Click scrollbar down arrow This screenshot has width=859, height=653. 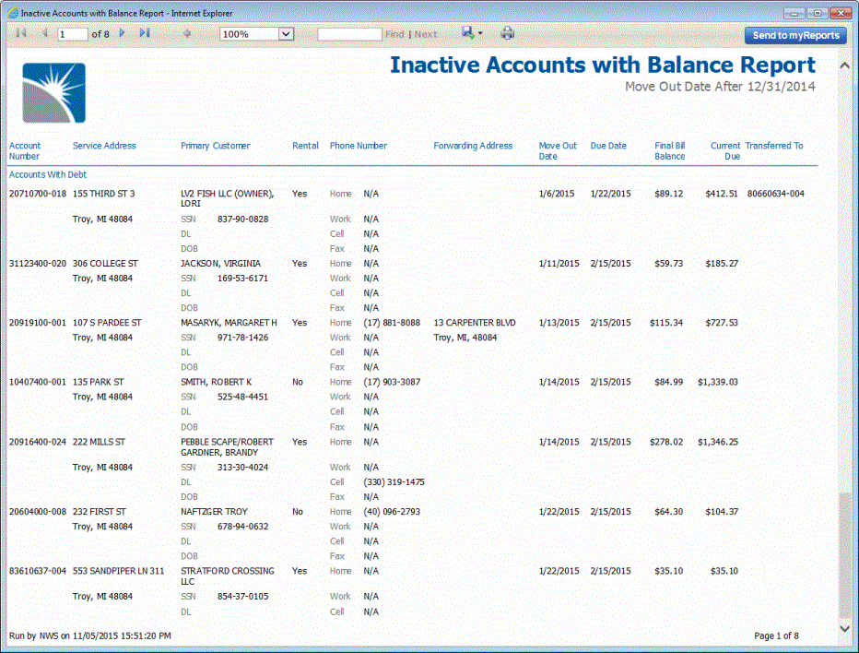[845, 628]
